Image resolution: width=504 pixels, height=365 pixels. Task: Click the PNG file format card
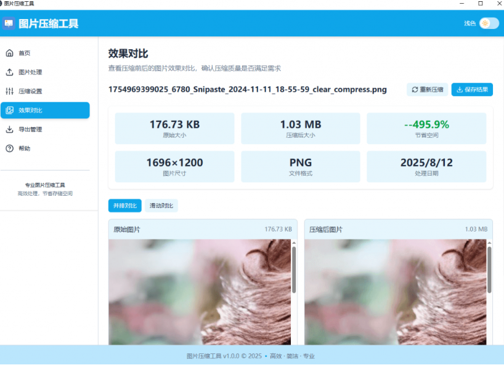300,166
